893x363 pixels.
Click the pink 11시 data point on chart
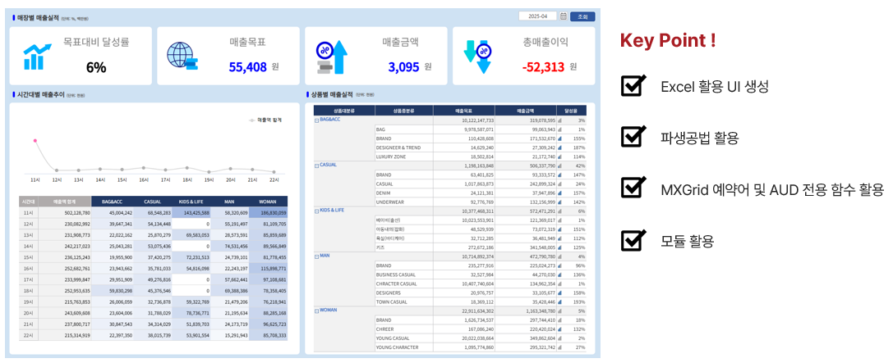[35, 141]
